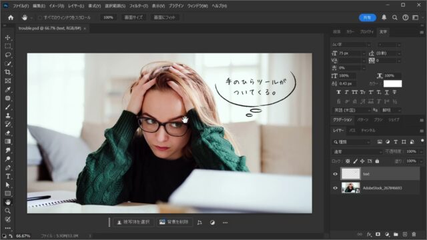This screenshot has width=427, height=240.
Task: Select the Lasso tool
Action: (8, 55)
